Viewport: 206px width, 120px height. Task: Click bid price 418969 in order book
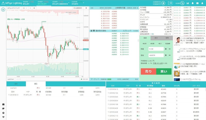pyautogui.click(x=114, y=54)
